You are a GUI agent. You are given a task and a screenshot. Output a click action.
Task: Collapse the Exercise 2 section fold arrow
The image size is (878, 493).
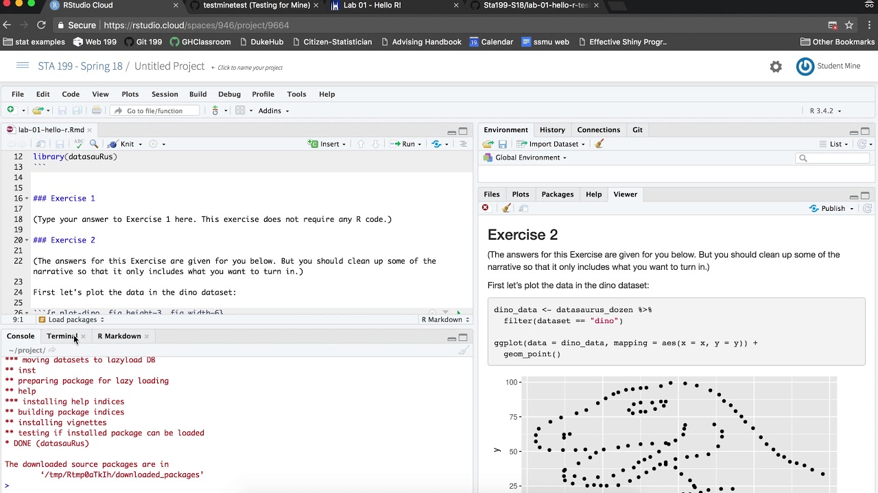coord(27,240)
